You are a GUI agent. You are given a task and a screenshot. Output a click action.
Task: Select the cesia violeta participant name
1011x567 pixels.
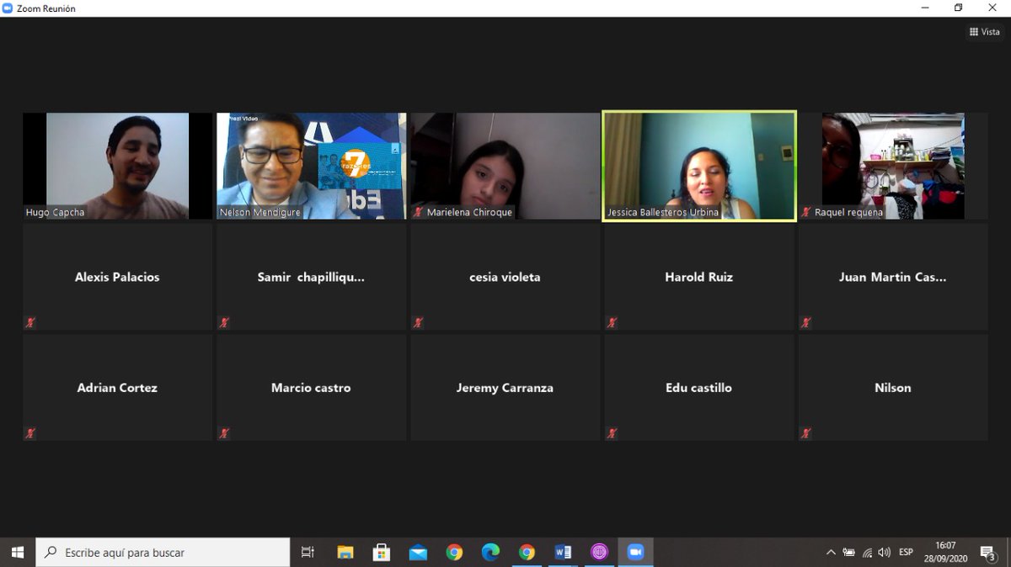point(505,277)
